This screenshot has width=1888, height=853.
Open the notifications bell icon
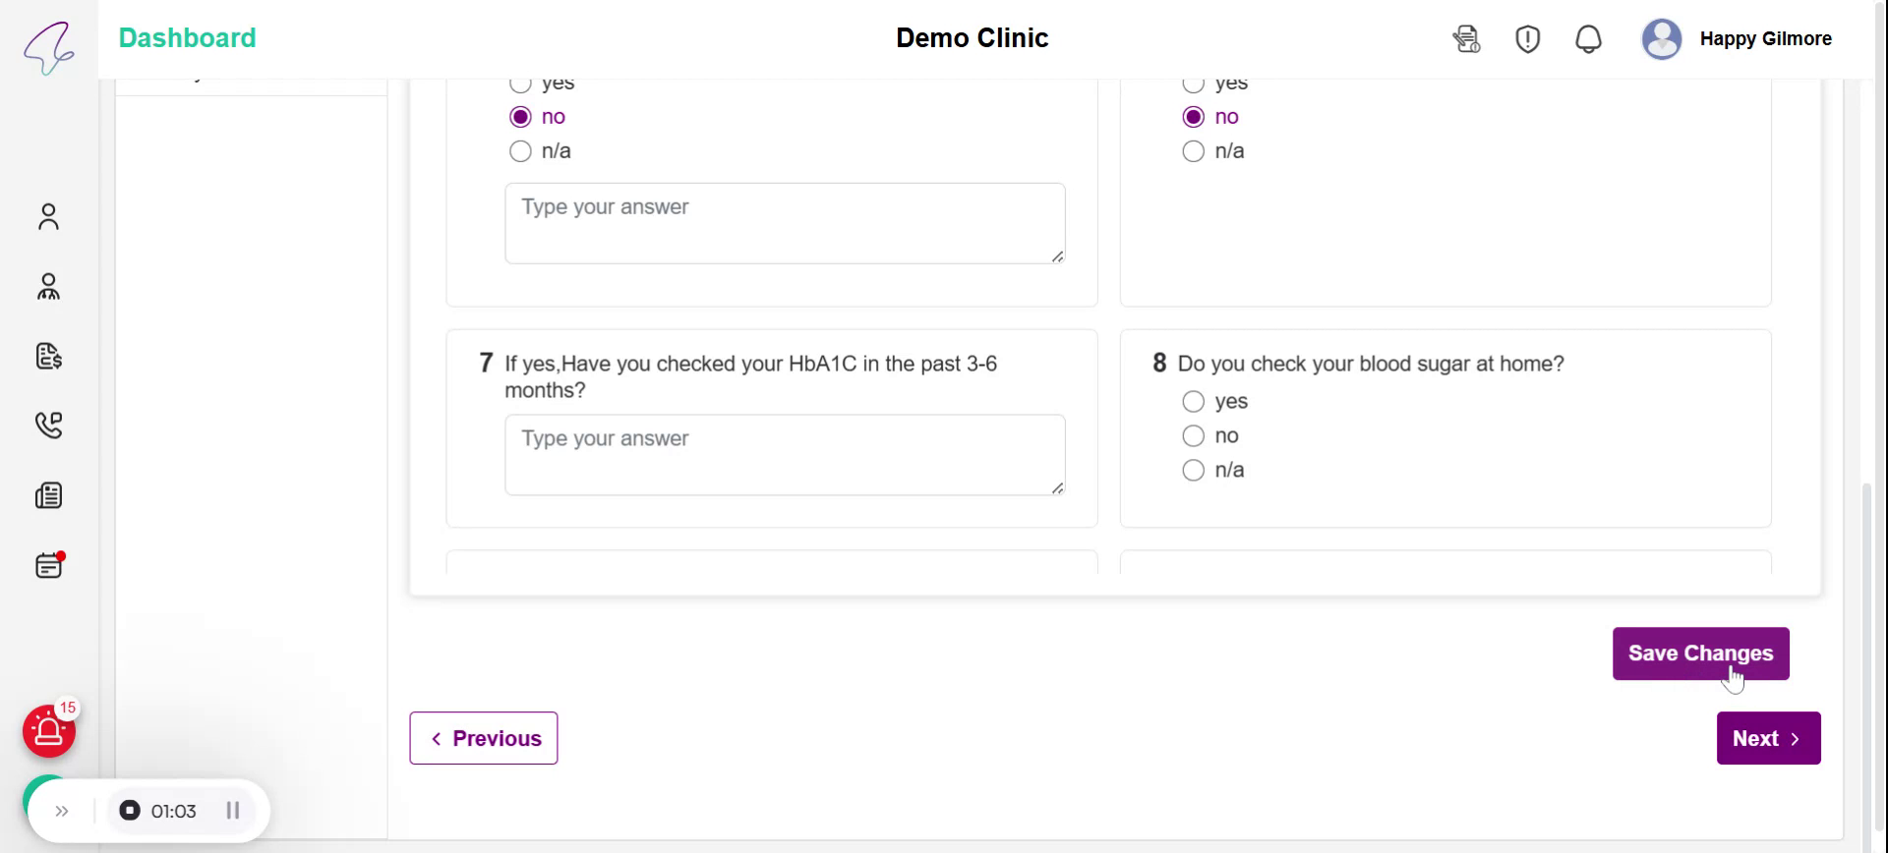(1588, 39)
